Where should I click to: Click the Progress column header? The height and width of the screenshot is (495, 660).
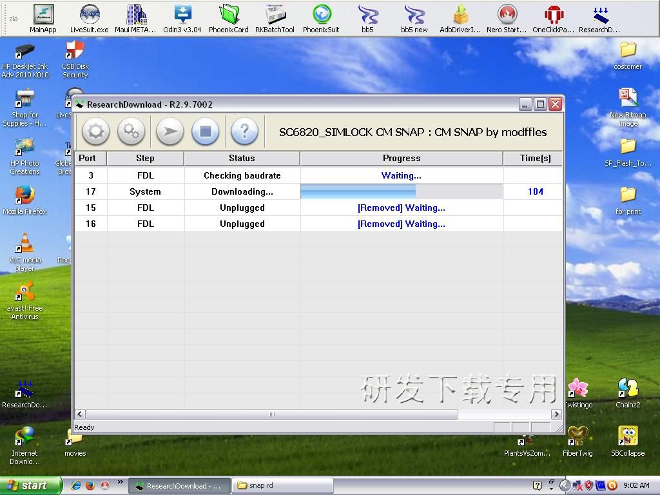[x=401, y=158]
